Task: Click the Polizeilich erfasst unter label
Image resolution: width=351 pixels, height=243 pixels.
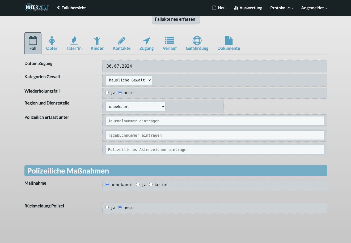Action: tap(47, 117)
